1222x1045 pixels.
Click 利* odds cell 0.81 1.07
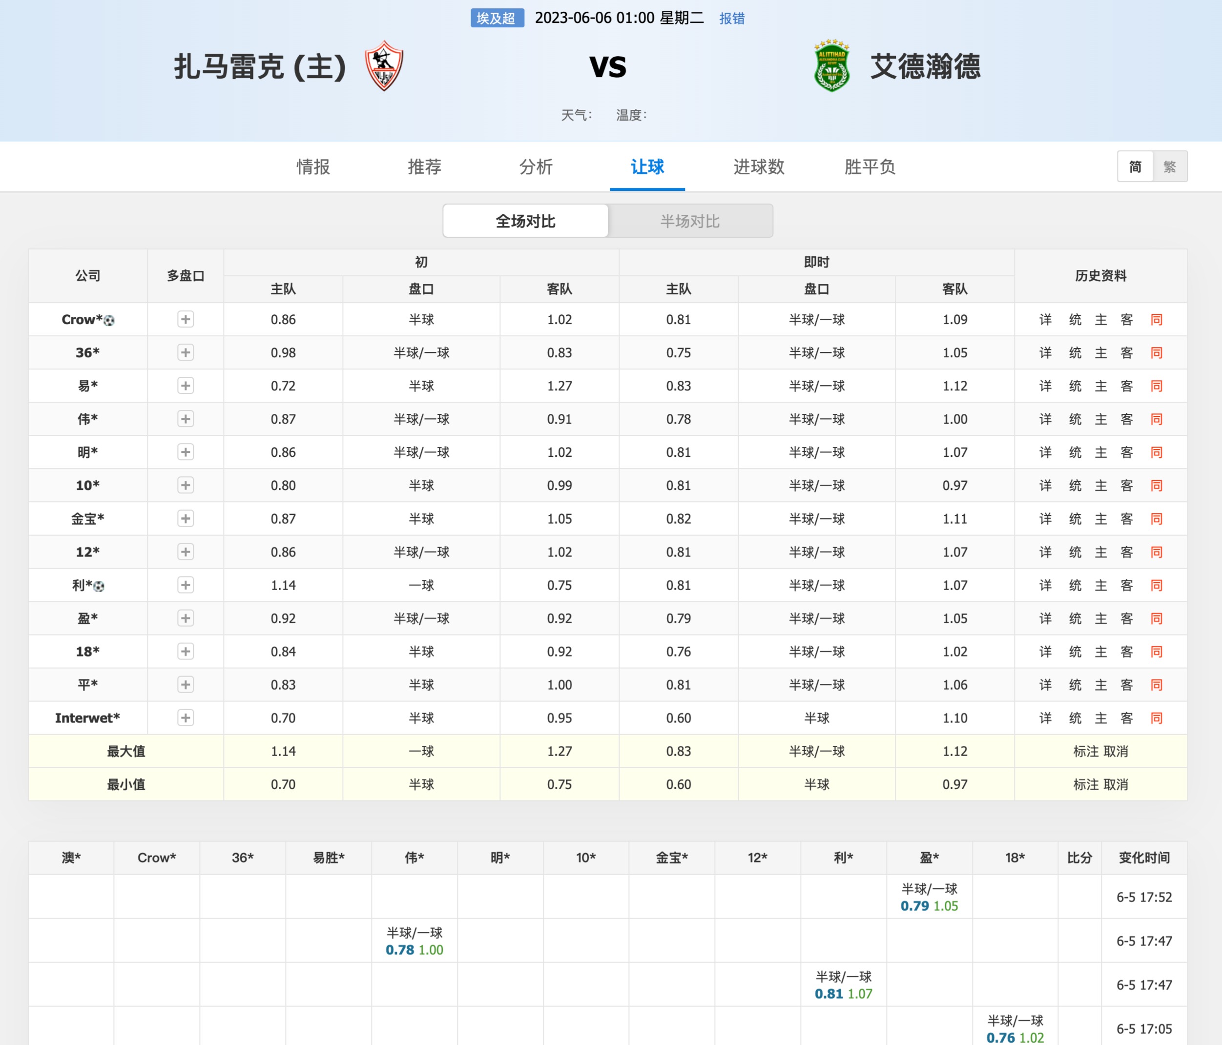point(843,985)
